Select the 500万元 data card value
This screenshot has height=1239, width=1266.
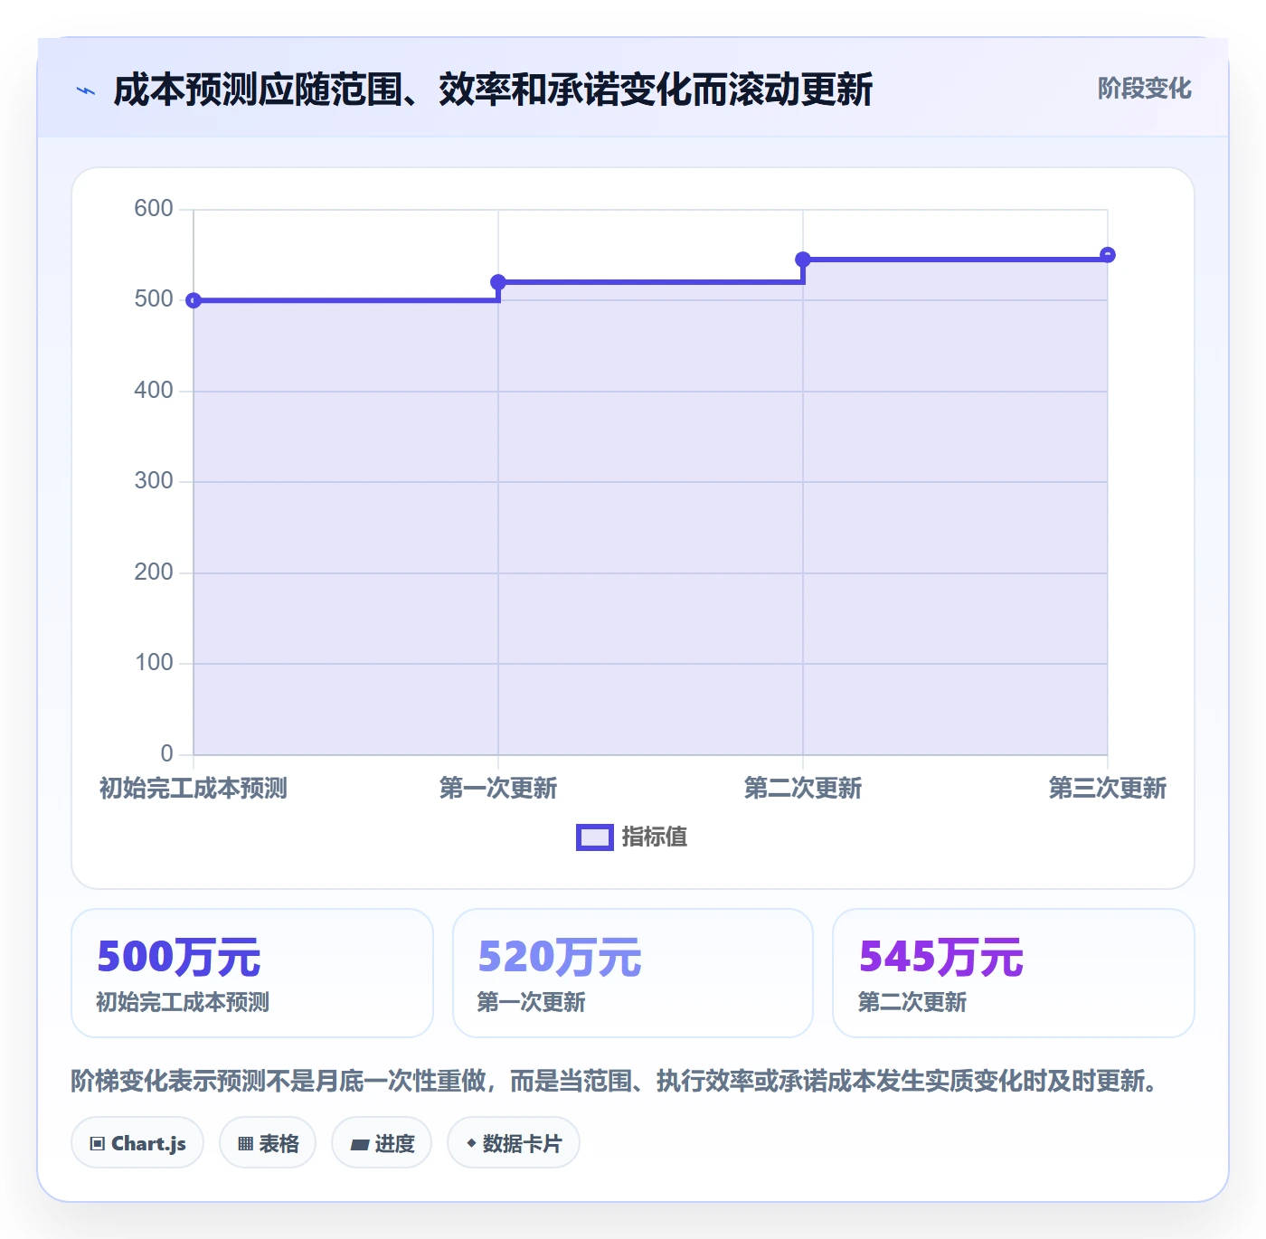(x=179, y=957)
